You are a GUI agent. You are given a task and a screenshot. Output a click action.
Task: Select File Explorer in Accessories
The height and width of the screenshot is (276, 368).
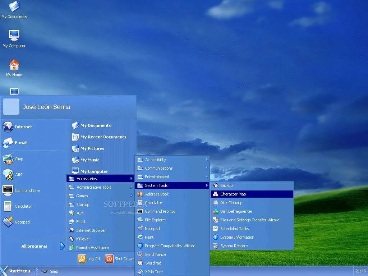[x=172, y=220]
